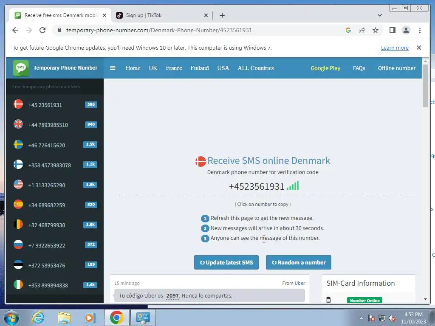435x326 pixels.
Task: Select Russia number +7 9322653922
Action: pyautogui.click(x=55, y=245)
